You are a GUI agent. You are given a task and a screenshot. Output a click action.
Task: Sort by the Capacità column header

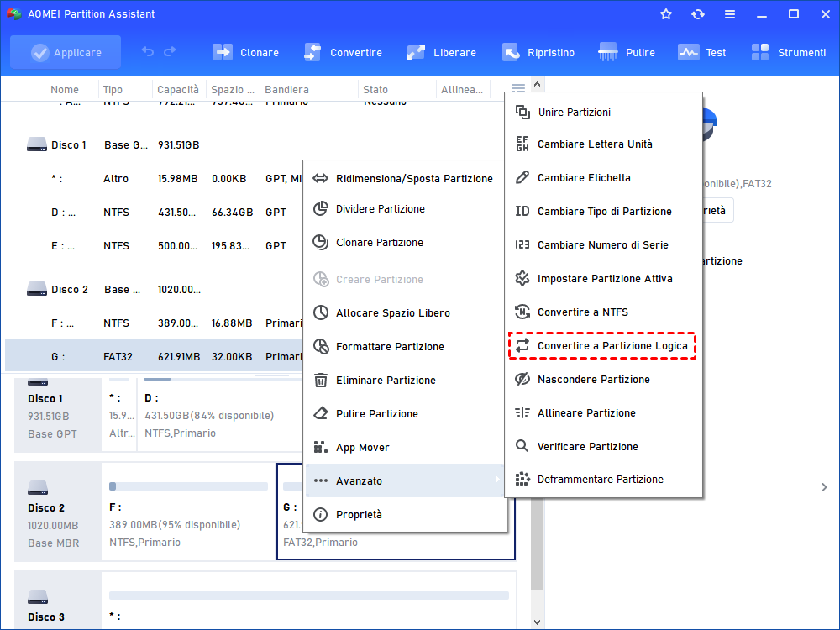178,90
